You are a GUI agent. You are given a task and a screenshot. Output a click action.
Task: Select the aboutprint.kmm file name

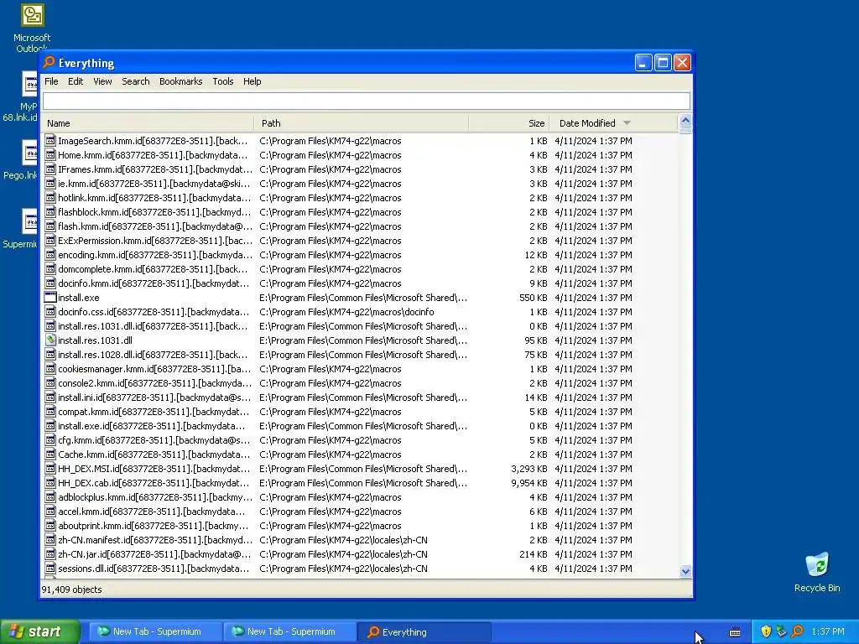click(154, 526)
